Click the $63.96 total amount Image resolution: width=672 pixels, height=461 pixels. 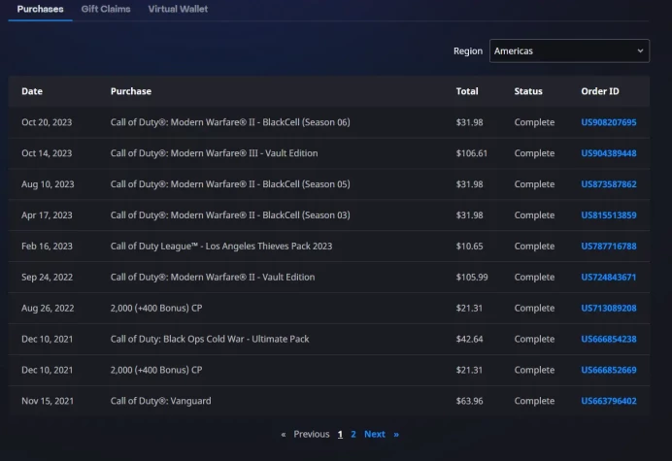tap(469, 401)
